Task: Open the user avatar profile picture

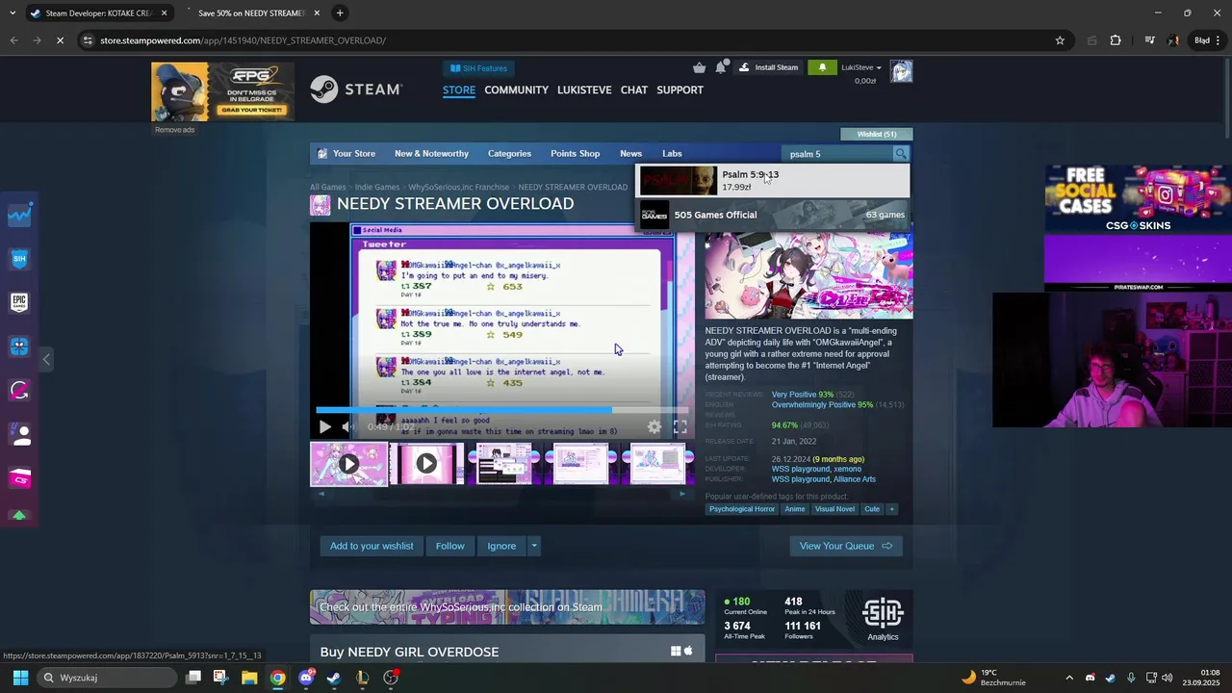Action: click(901, 71)
